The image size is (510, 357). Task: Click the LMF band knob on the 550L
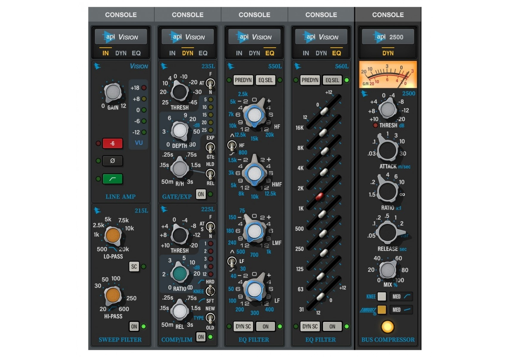[x=254, y=231]
